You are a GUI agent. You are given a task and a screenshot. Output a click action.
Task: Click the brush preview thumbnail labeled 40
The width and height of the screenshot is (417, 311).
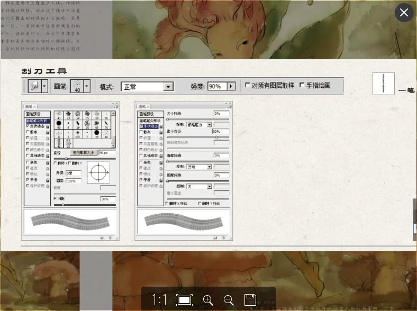click(x=77, y=86)
